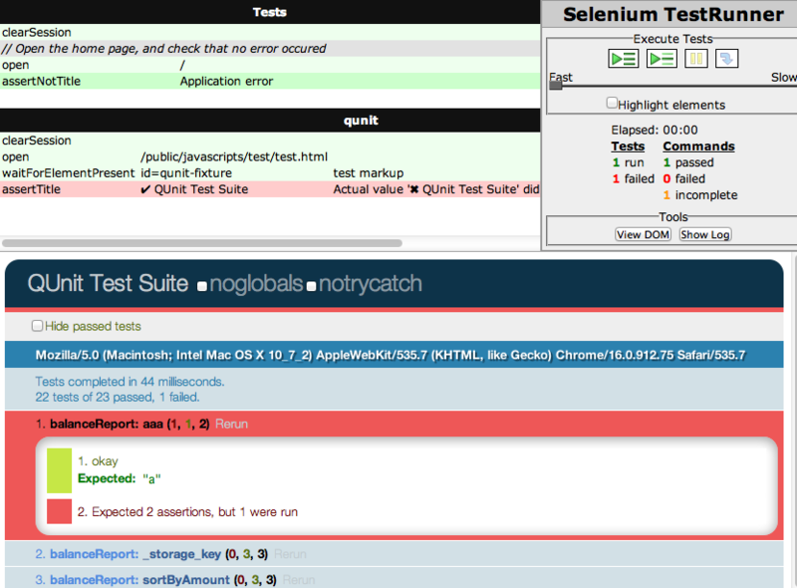This screenshot has width=797, height=588.
Task: Click the '1 failed' tests count
Action: click(x=634, y=179)
